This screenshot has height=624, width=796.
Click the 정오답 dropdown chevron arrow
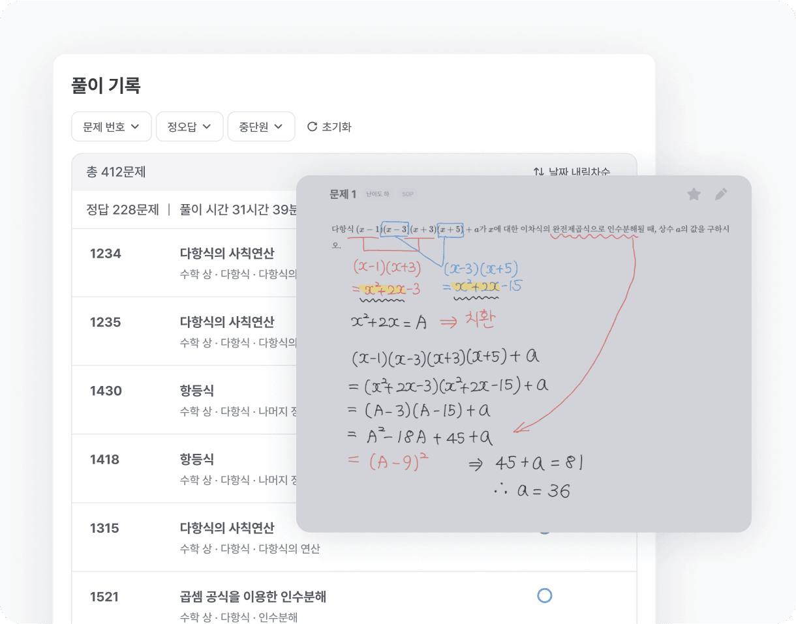[x=207, y=126]
